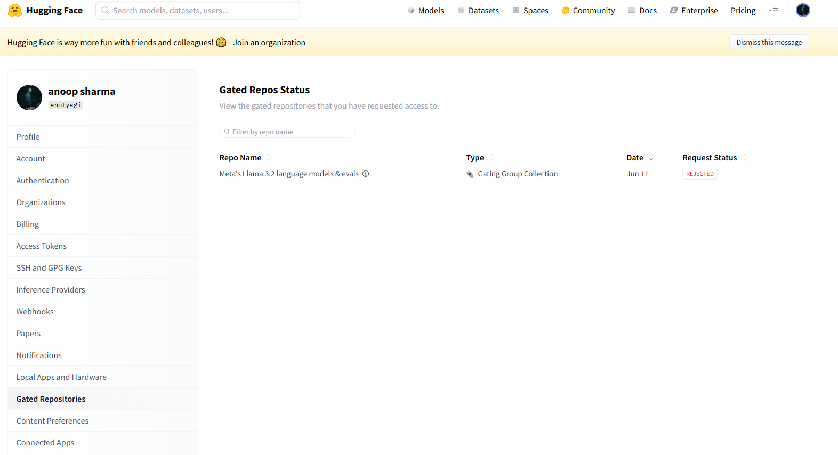The image size is (838, 455).
Task: Click the Jun 11 date cell
Action: coord(638,174)
